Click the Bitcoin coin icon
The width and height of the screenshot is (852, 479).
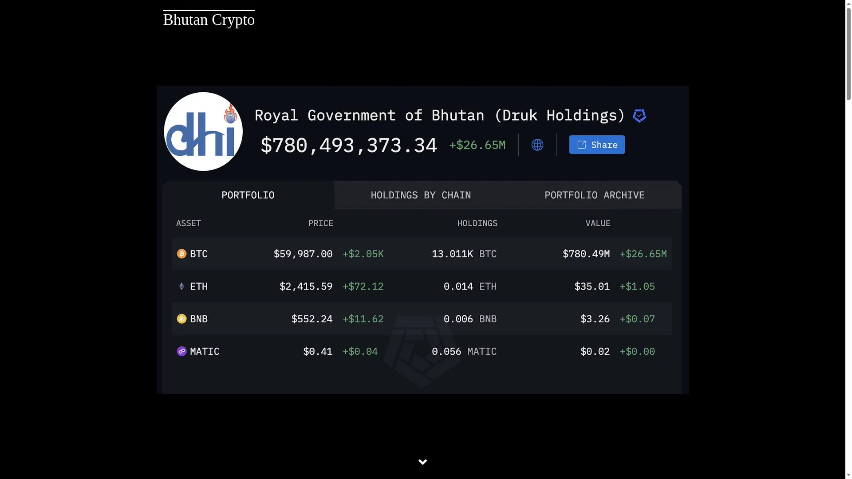tap(181, 254)
